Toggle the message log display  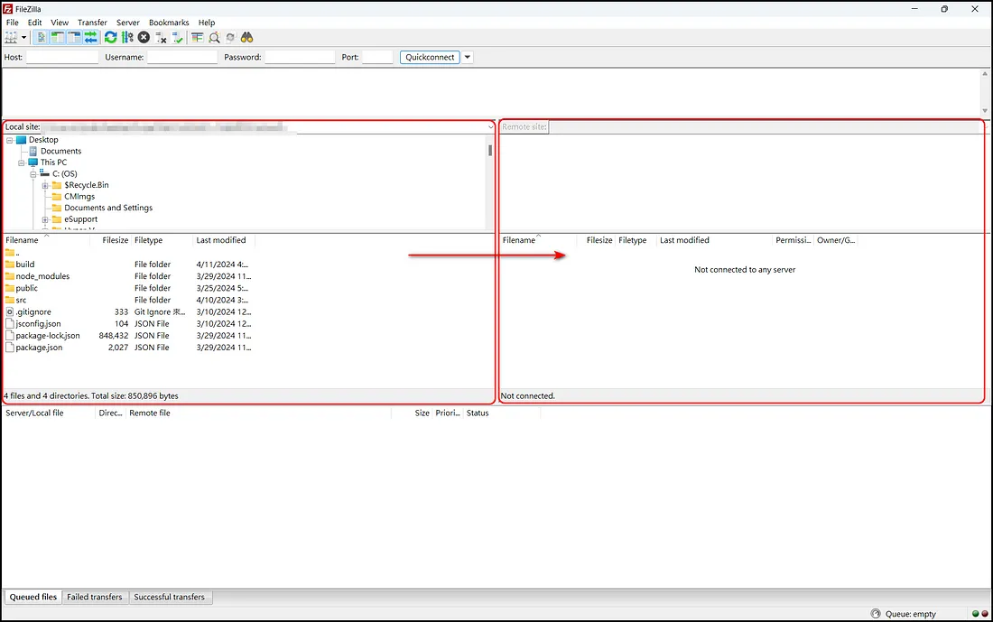pyautogui.click(x=42, y=38)
